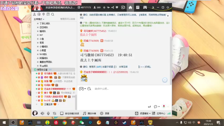This screenshot has height=126, width=224.
Task: Open the emoji font icon beside chat input
Action: click(x=89, y=89)
